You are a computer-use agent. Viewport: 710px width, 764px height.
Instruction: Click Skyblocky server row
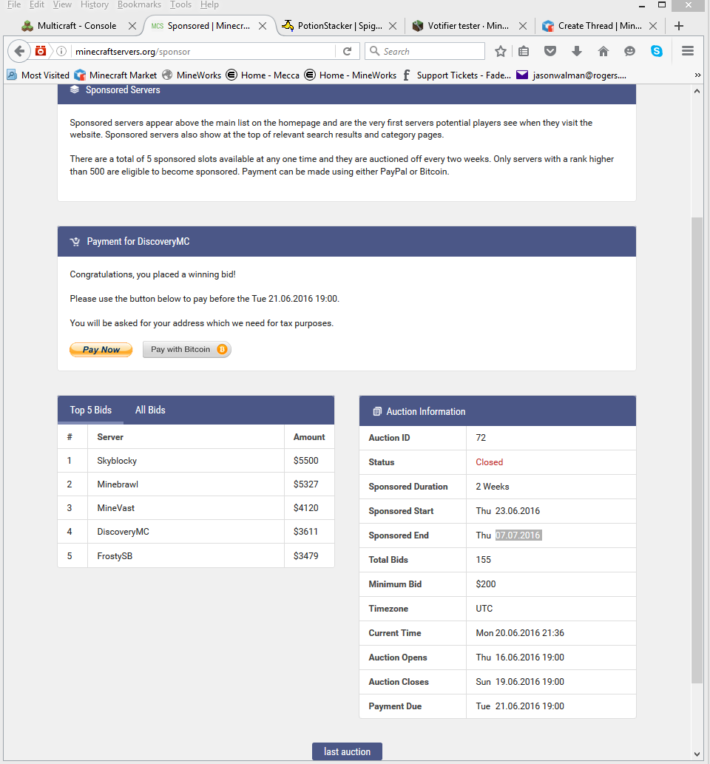coord(196,461)
